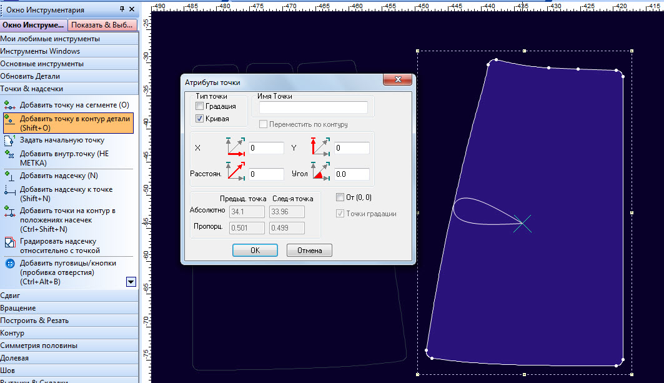Image resolution: width=664 pixels, height=383 pixels.
Task: Click the Y-axis direction icon in the dialog
Action: coord(320,147)
